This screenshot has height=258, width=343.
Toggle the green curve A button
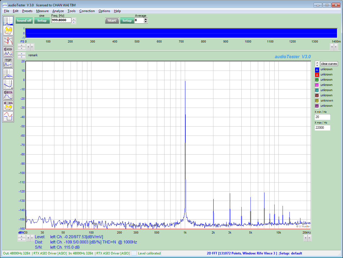point(317,80)
